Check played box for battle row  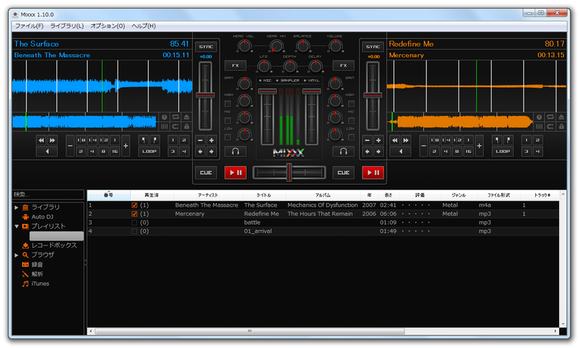[134, 223]
